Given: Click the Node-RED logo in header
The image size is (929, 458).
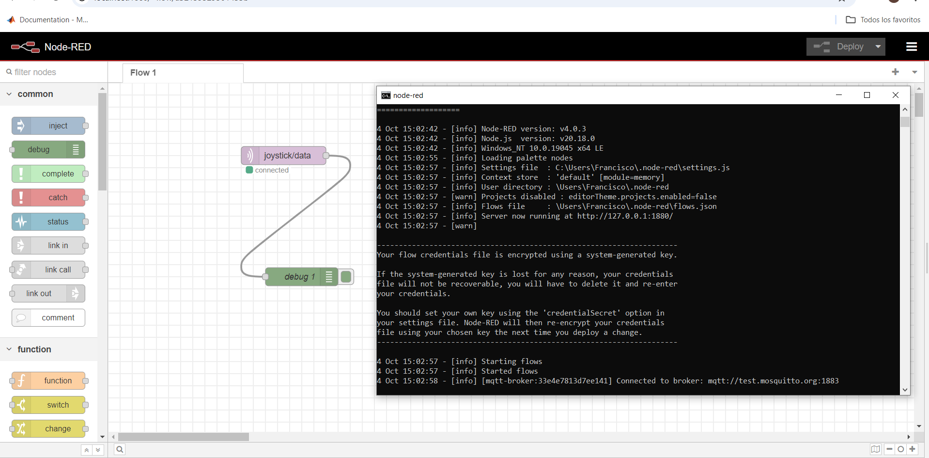Looking at the screenshot, I should 25,47.
